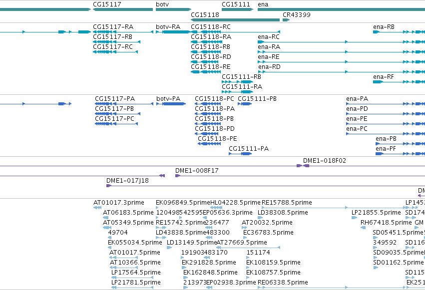Select transcript CG15111-RB
The image size is (425, 290).
pyautogui.click(x=241, y=77)
